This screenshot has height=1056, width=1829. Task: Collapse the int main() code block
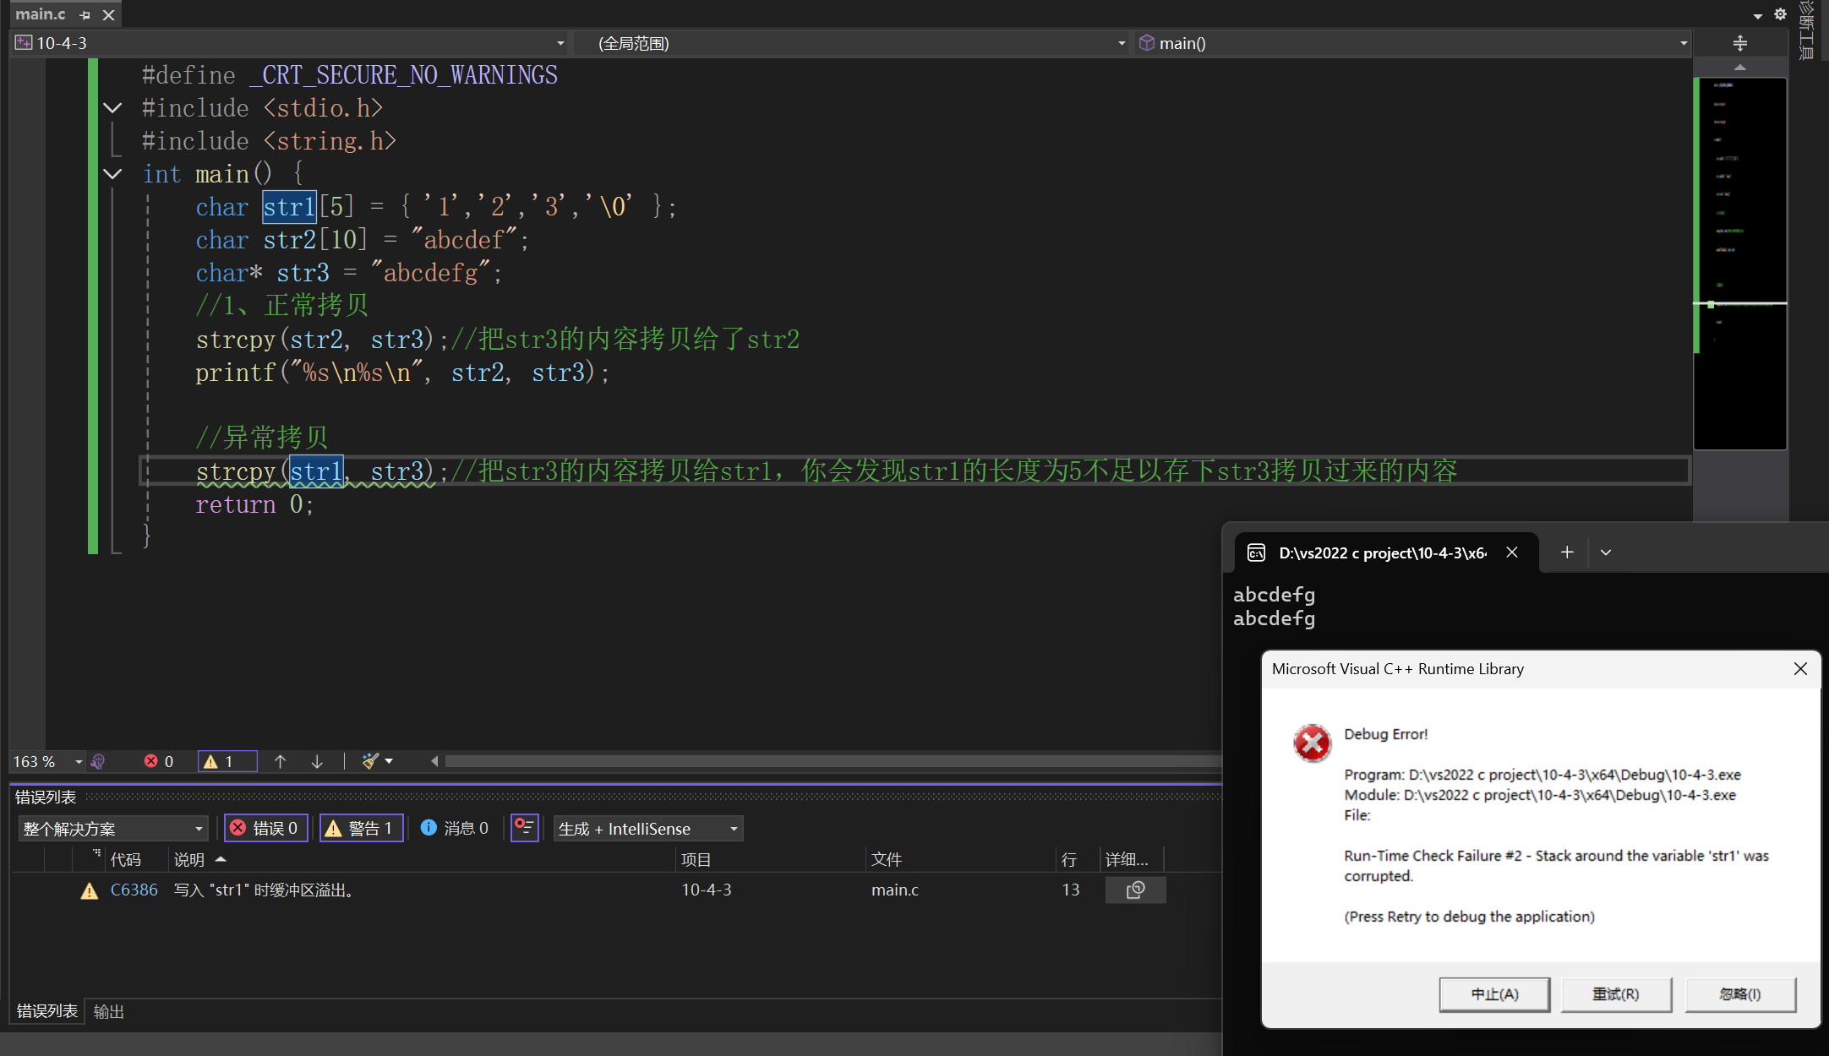[112, 174]
